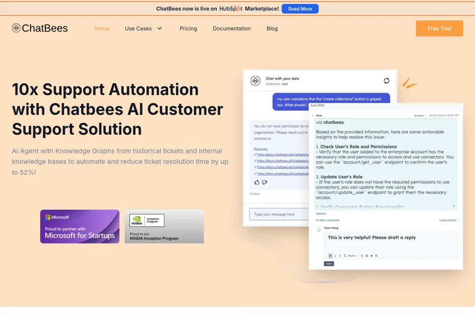
Task: Open the Home nav item
Action: point(101,29)
